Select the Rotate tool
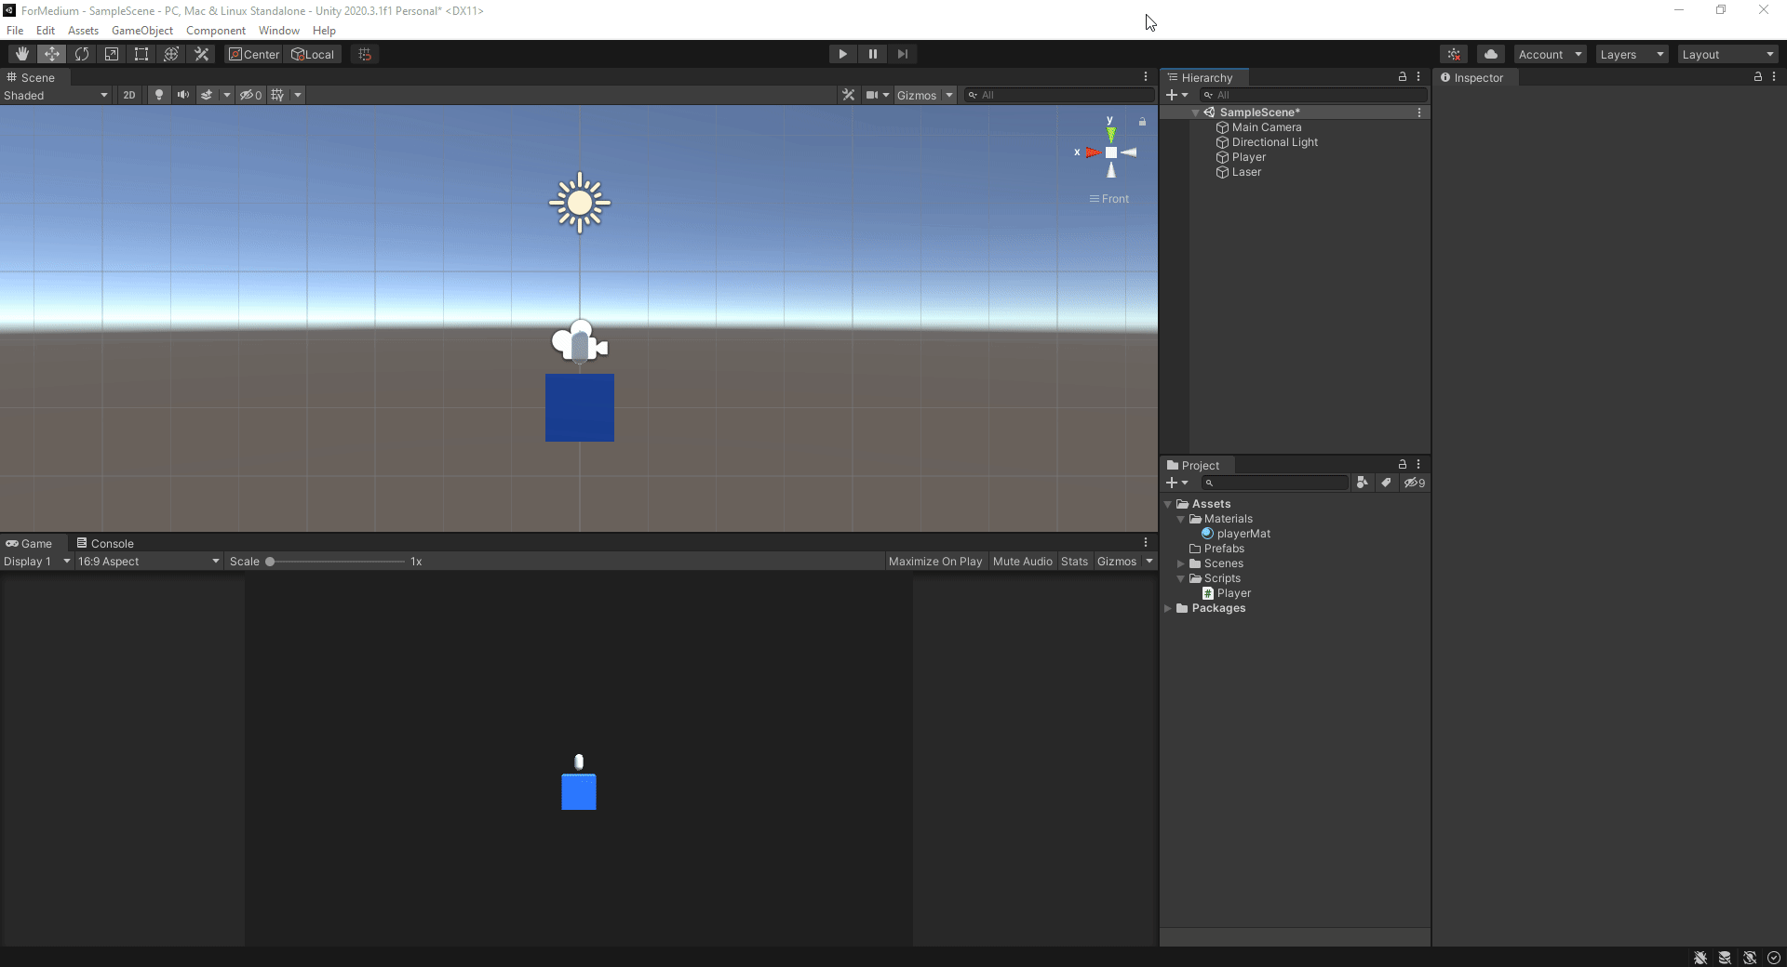This screenshot has height=967, width=1787. 82,54
